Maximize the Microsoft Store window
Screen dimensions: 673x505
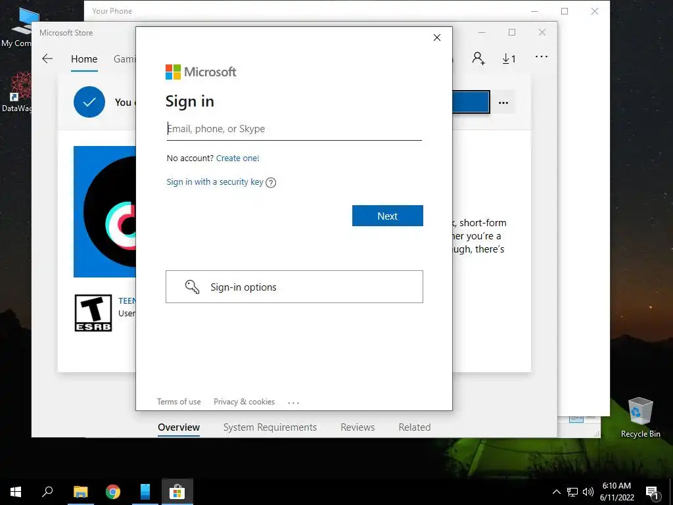click(511, 32)
